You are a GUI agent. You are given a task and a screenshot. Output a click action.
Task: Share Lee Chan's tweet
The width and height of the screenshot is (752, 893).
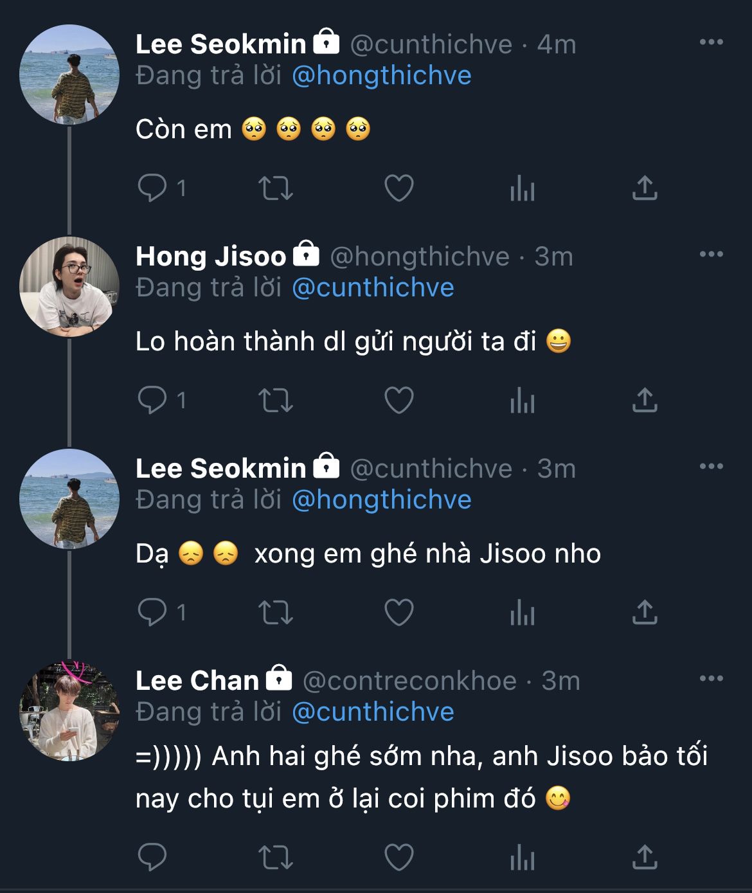pos(645,857)
